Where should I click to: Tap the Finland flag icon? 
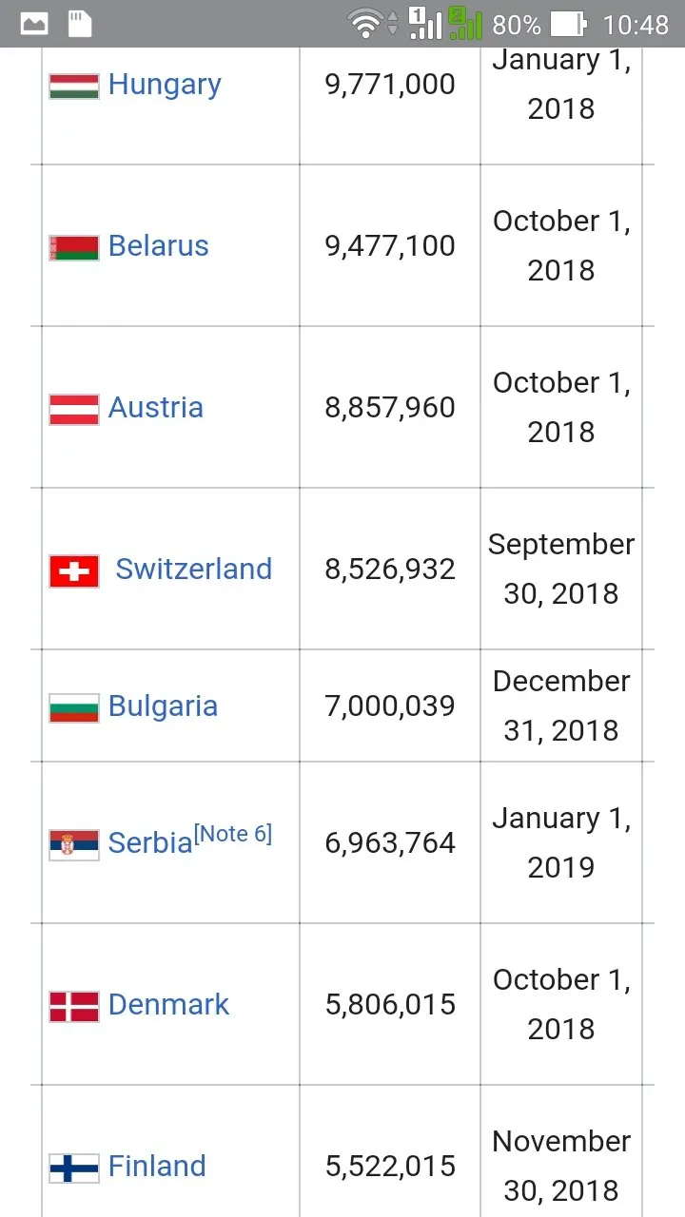click(74, 1168)
